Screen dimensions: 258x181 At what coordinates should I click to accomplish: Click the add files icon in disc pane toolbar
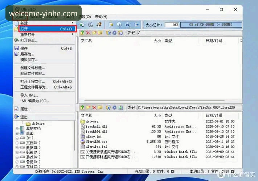point(108,33)
